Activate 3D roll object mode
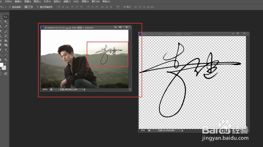The width and height of the screenshot is (263, 147). tap(140, 7)
